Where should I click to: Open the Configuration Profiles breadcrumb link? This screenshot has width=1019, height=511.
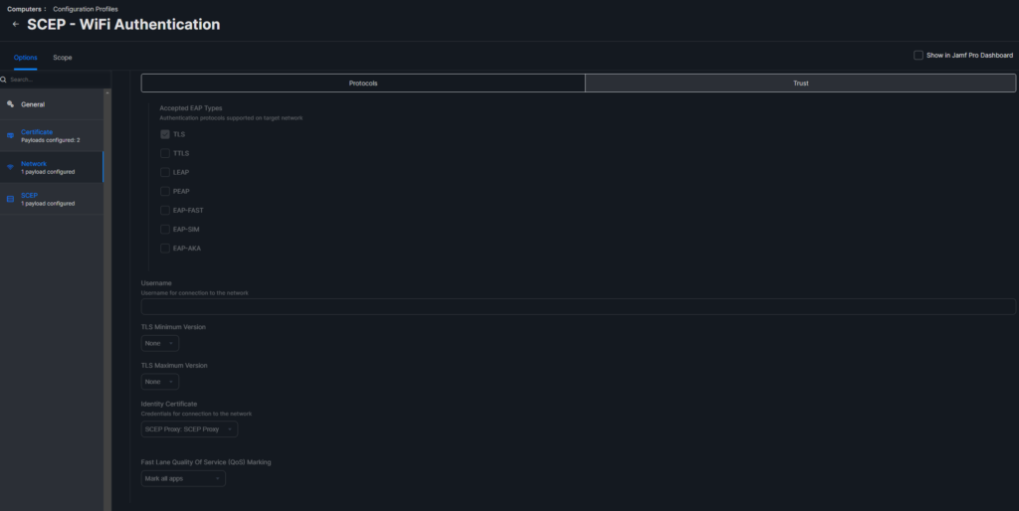(x=86, y=9)
